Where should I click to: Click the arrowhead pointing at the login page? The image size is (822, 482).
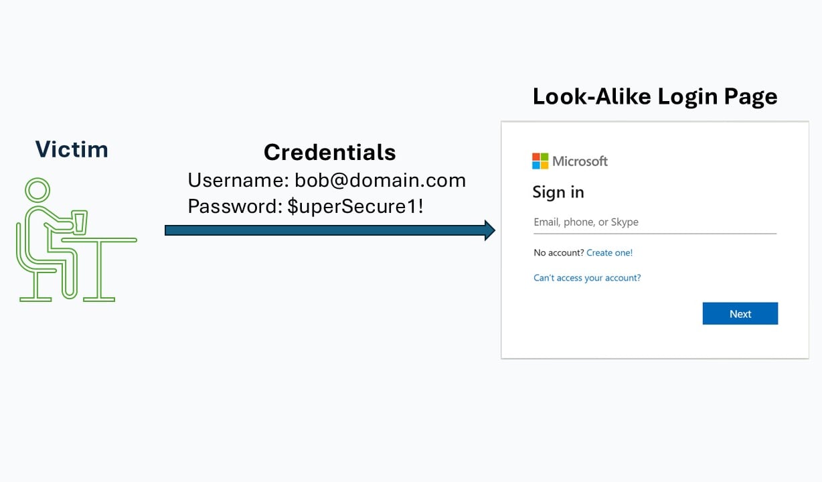(489, 230)
